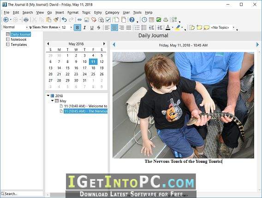
Task: Open the font color dropdown arrow
Action: 173,27
